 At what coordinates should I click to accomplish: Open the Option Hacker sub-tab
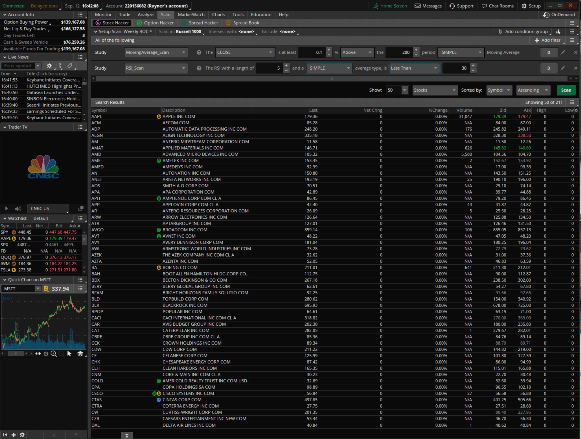pos(155,23)
